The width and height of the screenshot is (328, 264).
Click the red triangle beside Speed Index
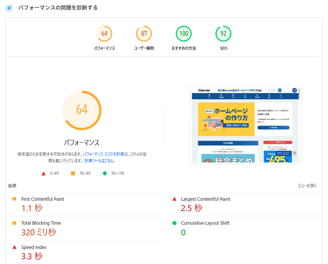coord(14,247)
